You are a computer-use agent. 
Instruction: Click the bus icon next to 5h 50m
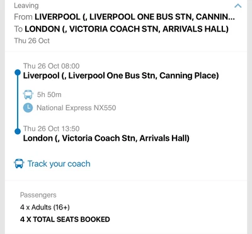tap(28, 94)
